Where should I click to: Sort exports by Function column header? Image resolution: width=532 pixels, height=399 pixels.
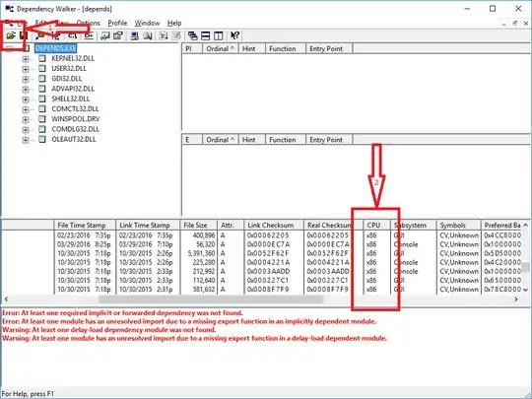[286, 140]
